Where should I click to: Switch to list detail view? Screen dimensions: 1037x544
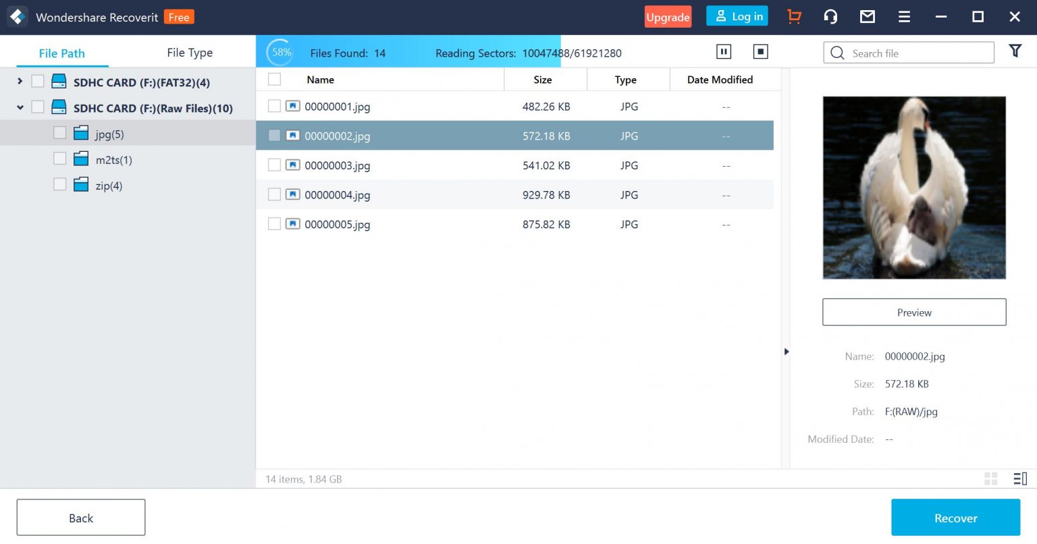1020,479
